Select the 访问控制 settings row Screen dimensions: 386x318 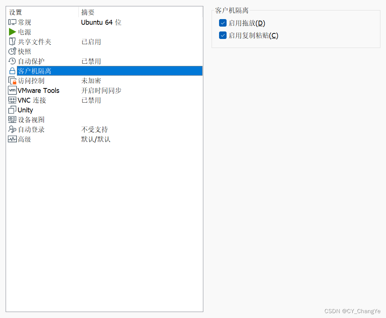click(x=104, y=81)
